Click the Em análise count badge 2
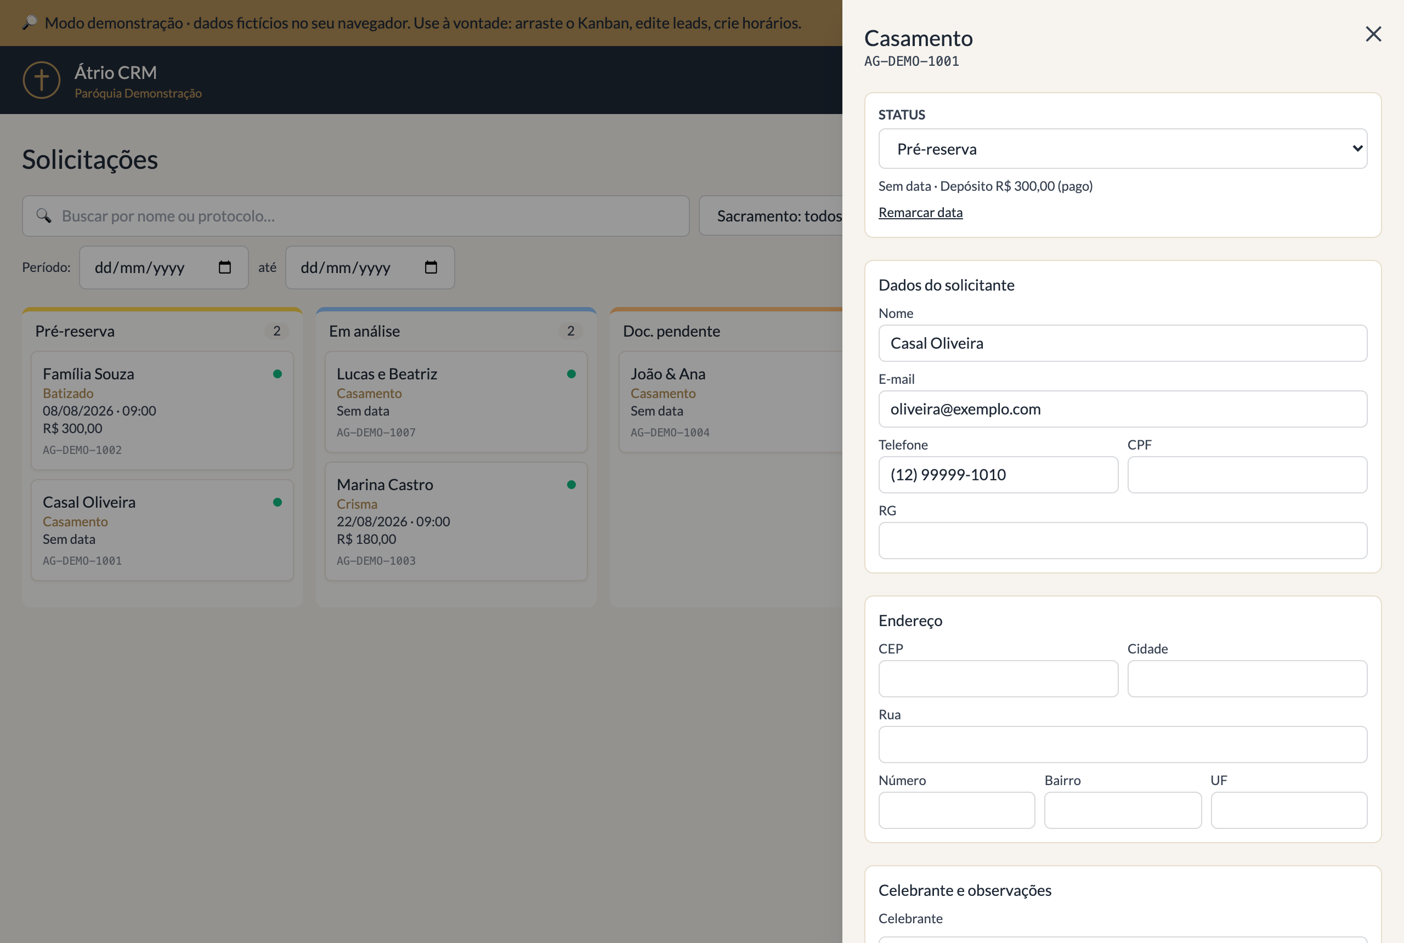This screenshot has width=1404, height=943. (x=570, y=331)
